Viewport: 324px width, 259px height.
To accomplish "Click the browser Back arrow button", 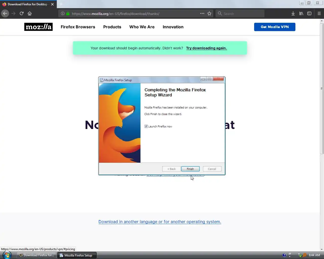I will coord(5,13).
